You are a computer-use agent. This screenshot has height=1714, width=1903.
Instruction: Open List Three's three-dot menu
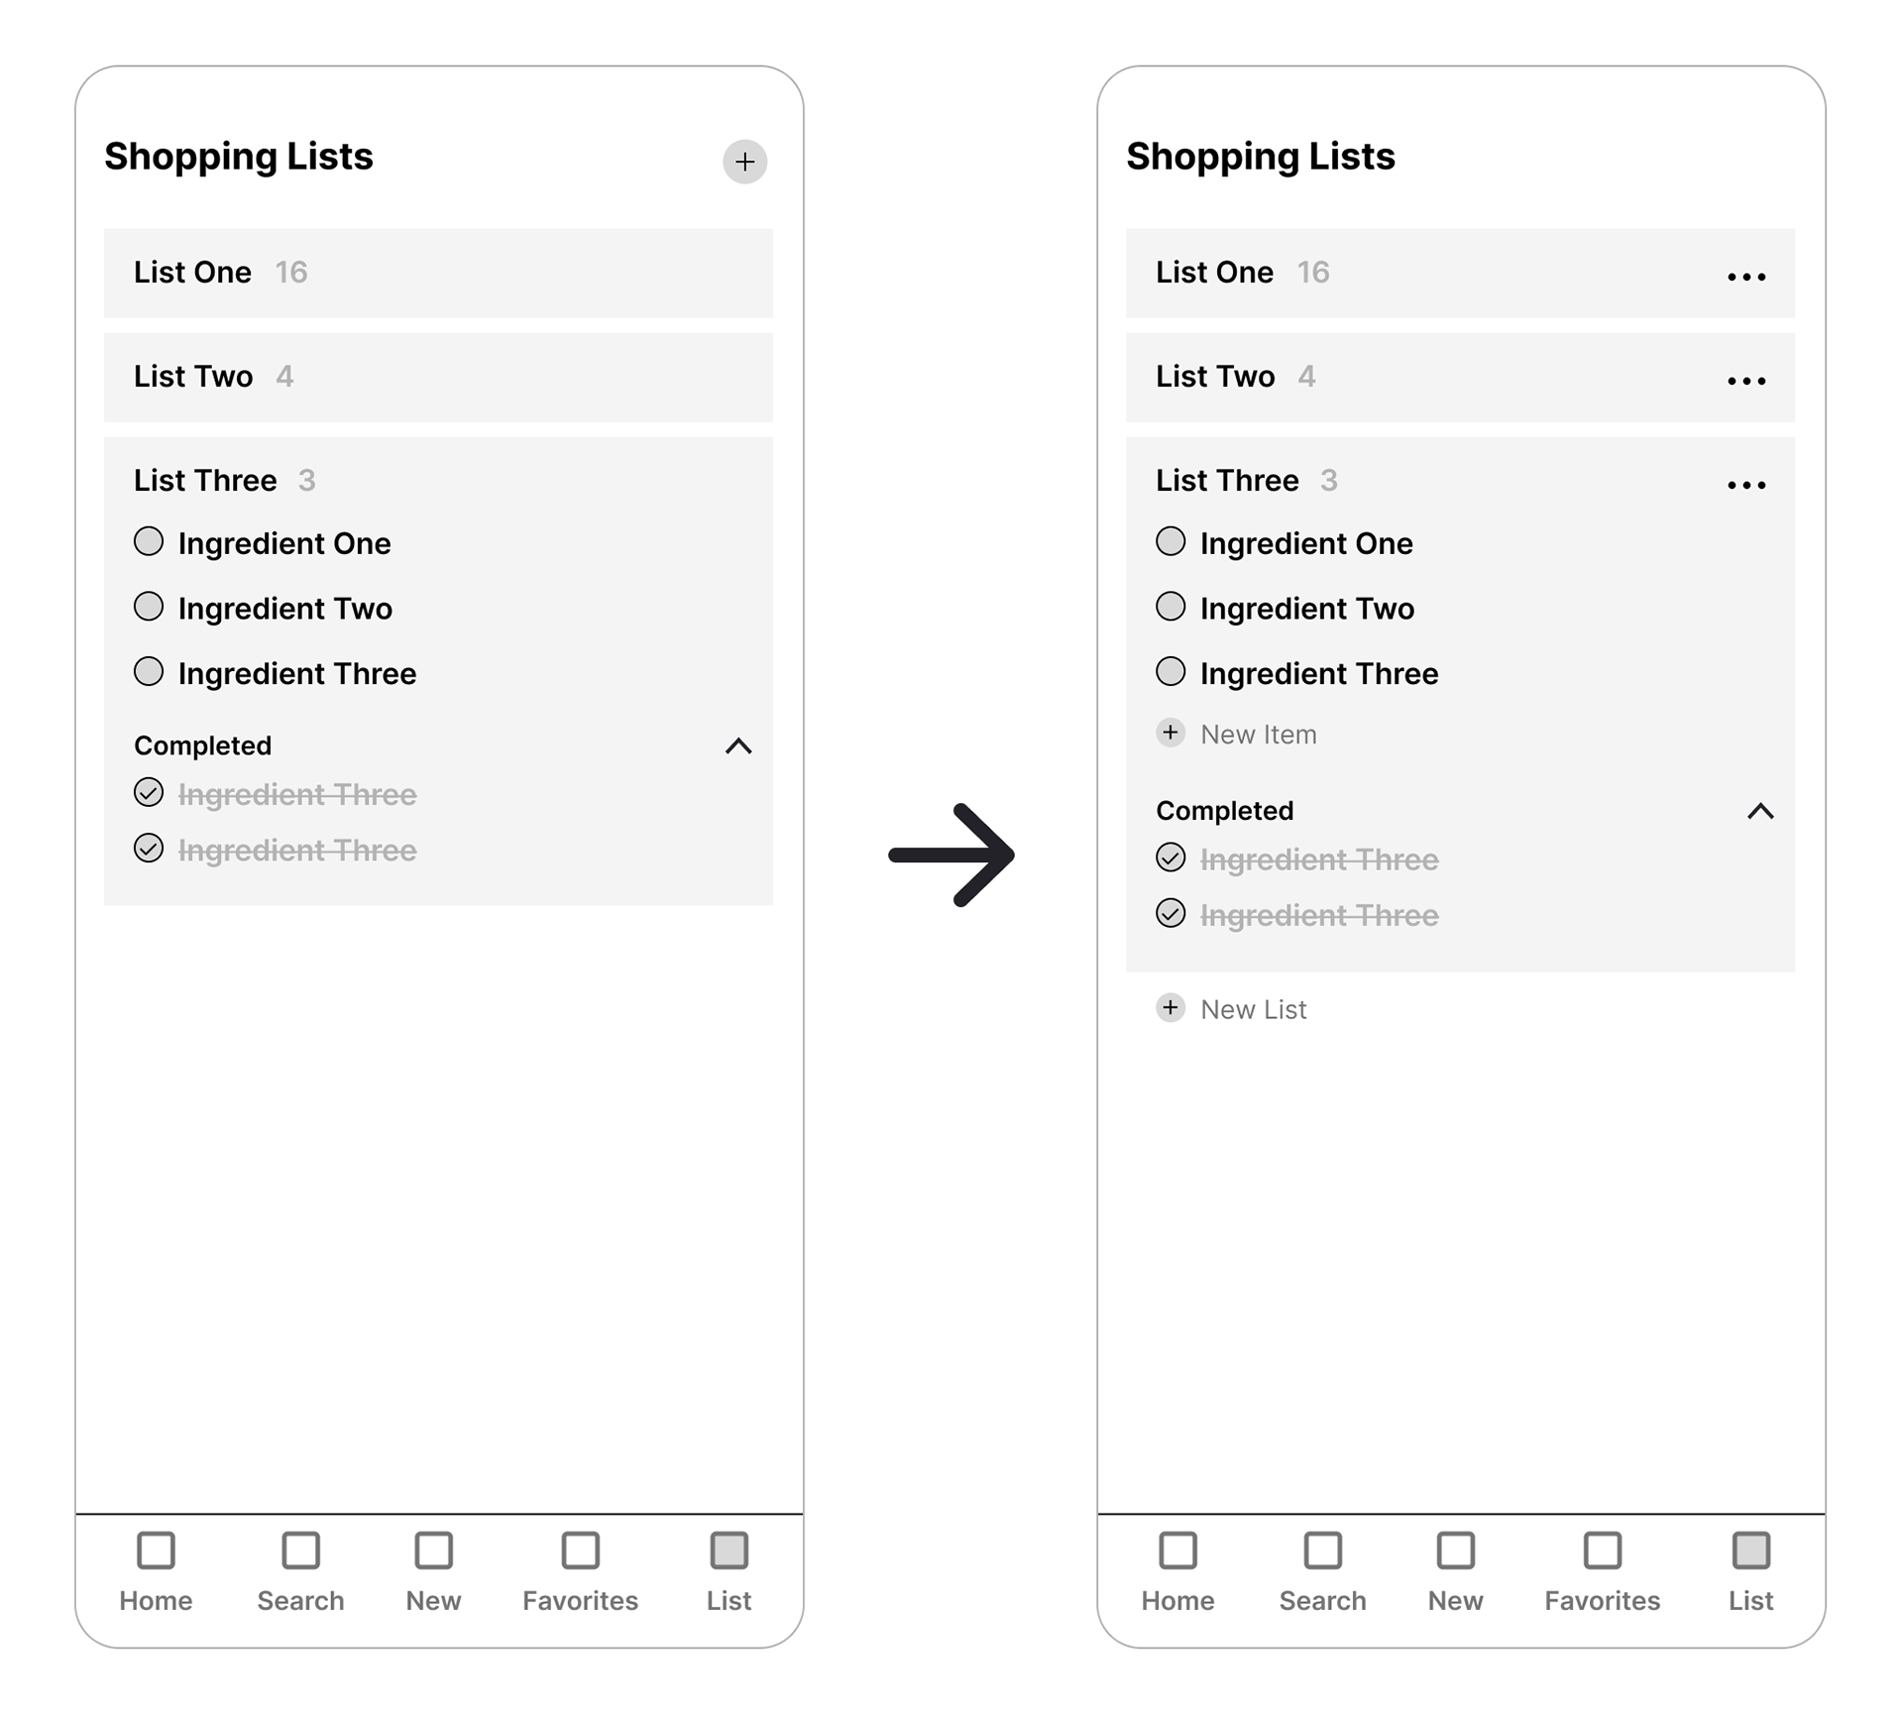(1745, 485)
